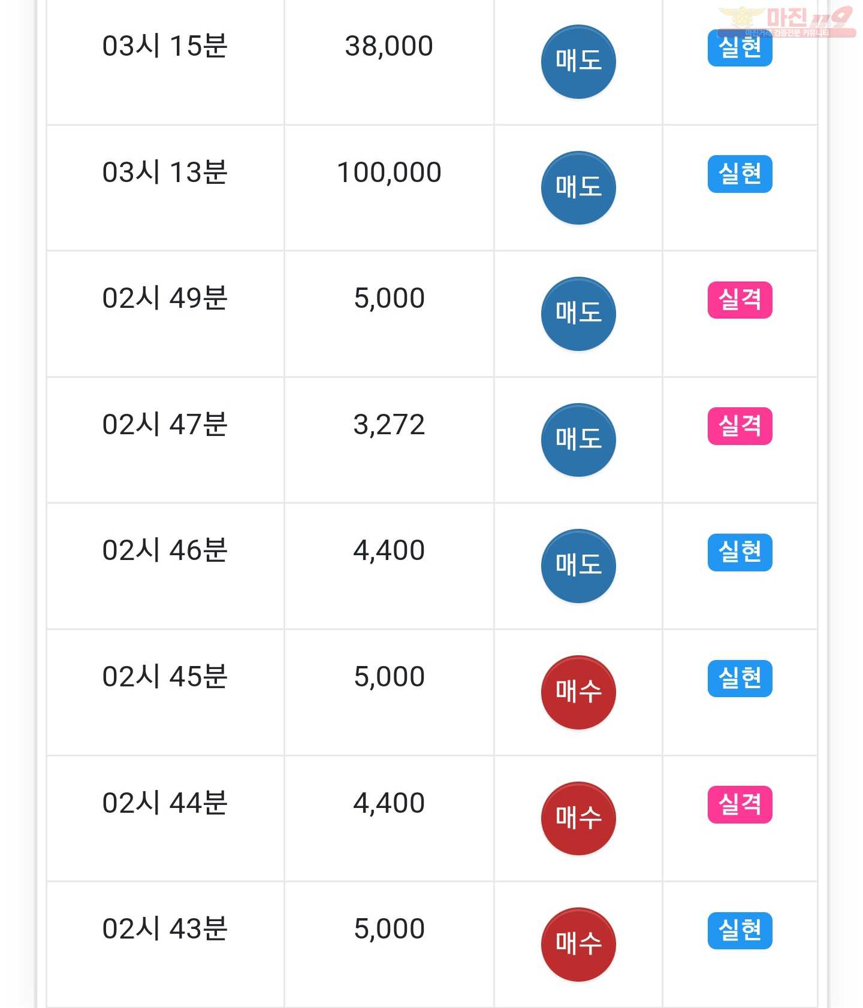Select the 38,000 amount cell
Viewport: 863px width, 1008px height.
(389, 62)
